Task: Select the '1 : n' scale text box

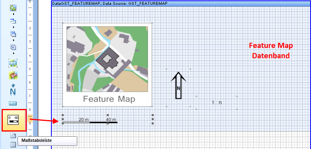Action: (217, 103)
